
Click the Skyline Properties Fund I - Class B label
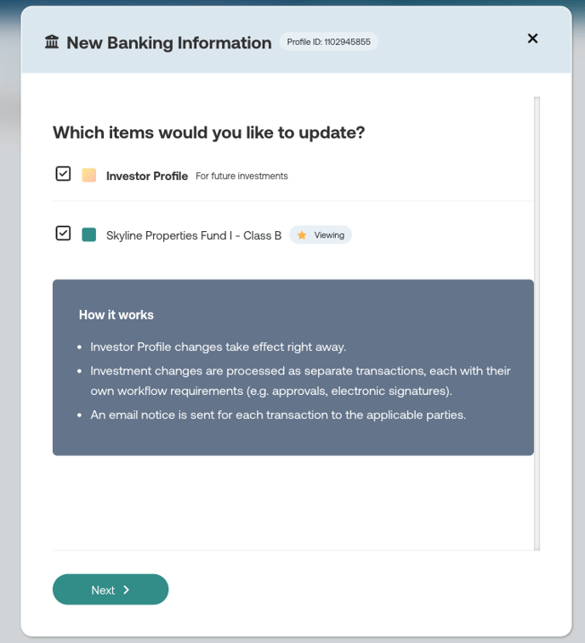(194, 235)
